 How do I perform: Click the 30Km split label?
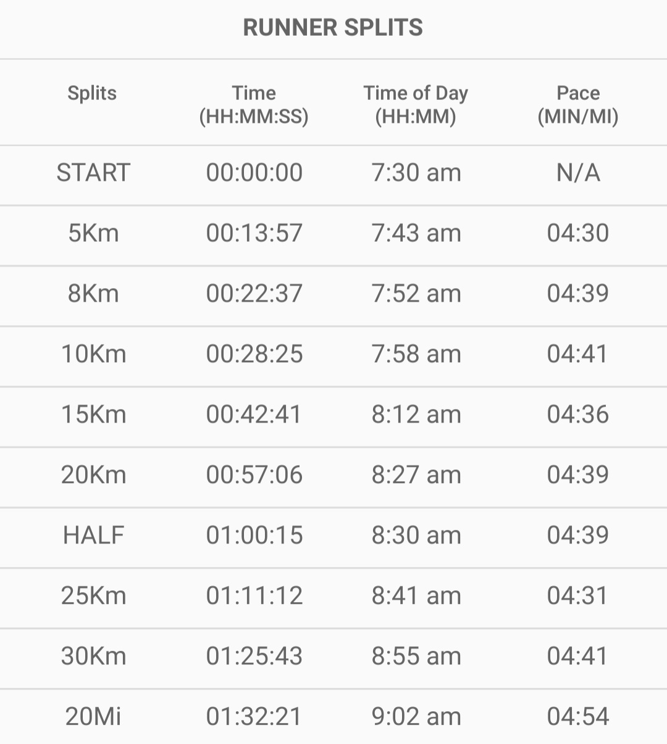[x=93, y=656]
